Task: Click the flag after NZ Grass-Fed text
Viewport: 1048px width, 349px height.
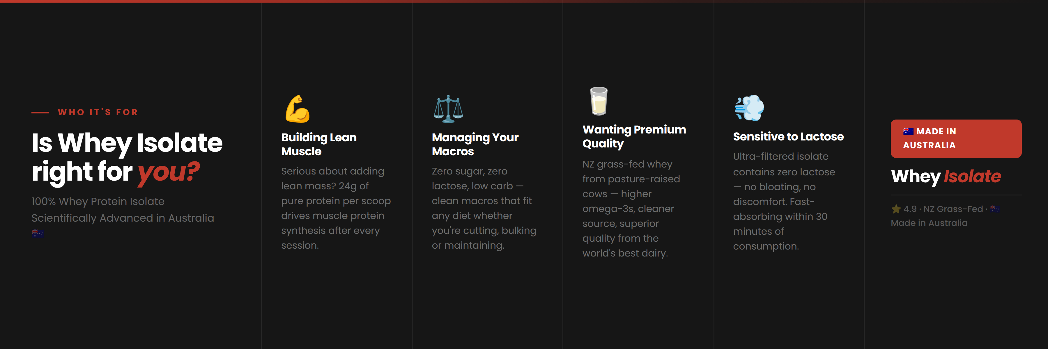Action: [995, 209]
